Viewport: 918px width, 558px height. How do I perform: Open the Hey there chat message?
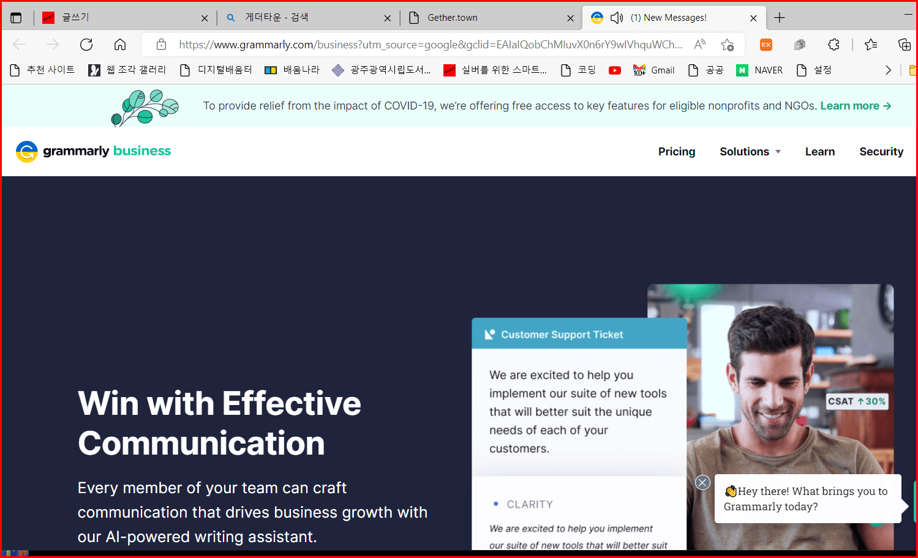807,499
